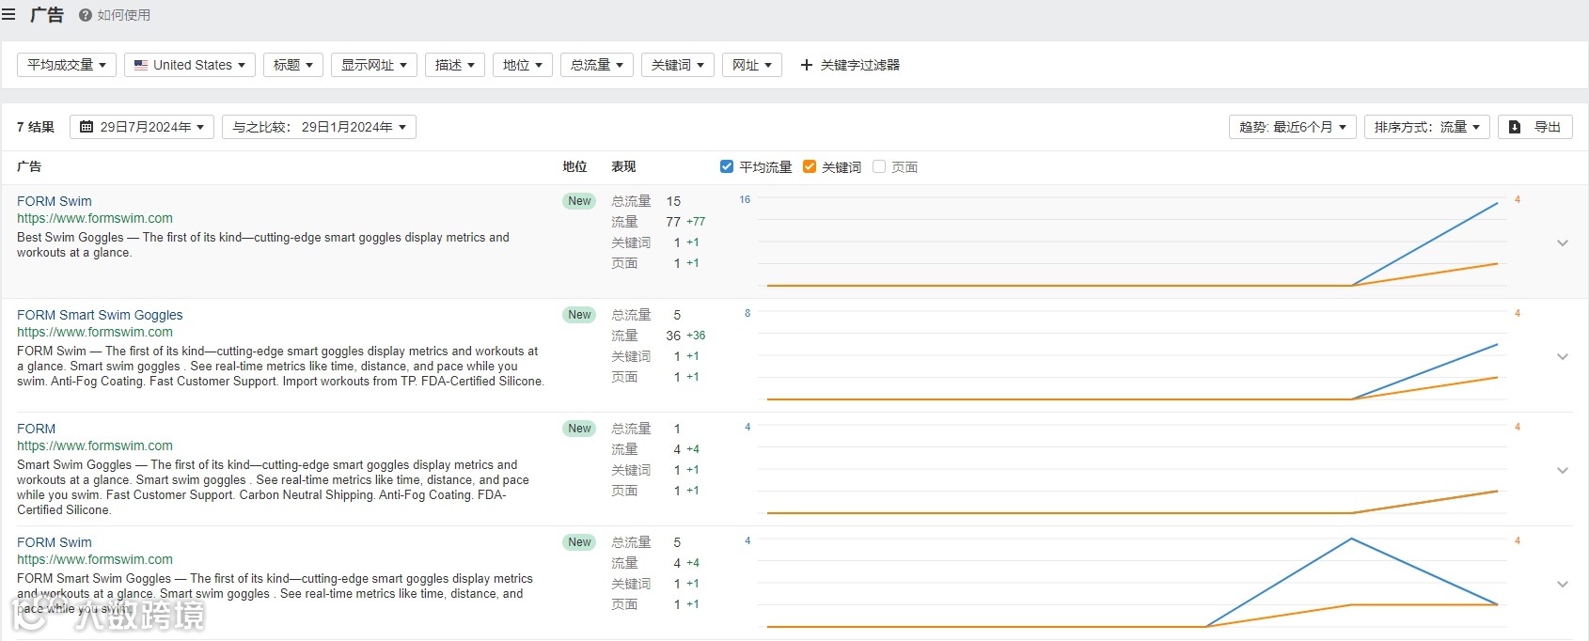The height and width of the screenshot is (641, 1589).
Task: Toggle the 平均流量 checkbox
Action: click(727, 166)
